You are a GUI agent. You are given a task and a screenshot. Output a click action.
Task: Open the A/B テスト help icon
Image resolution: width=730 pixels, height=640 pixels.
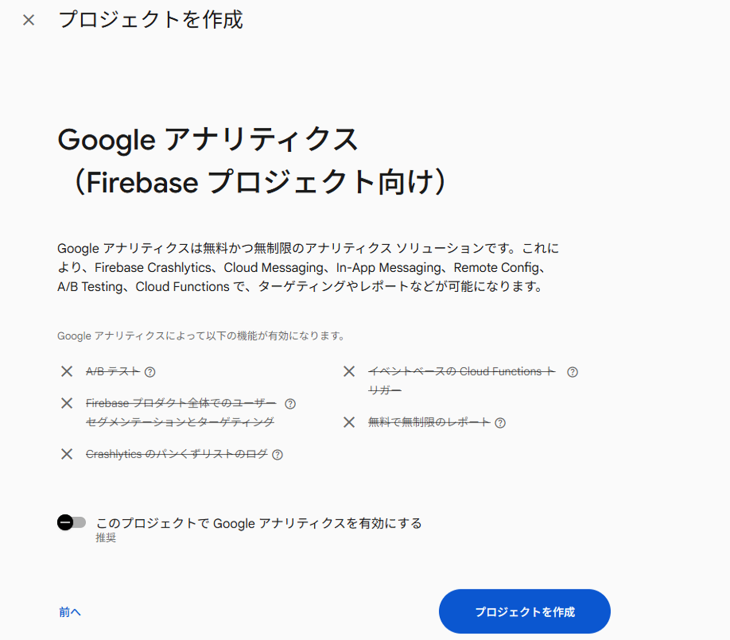click(x=150, y=371)
